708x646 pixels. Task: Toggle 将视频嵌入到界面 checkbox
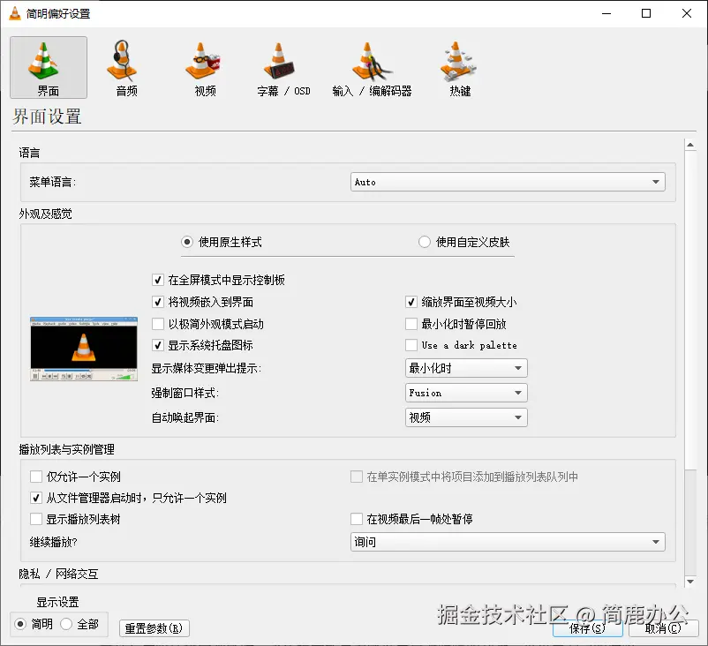click(x=158, y=302)
